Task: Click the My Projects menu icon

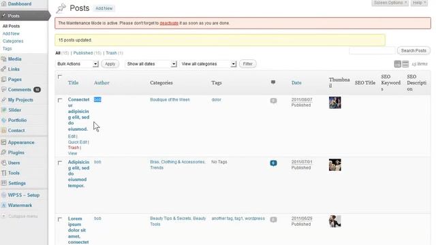Action: (3, 100)
